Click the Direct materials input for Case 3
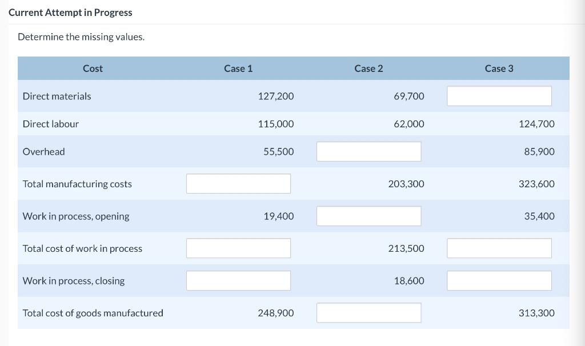585x346 pixels. pos(499,95)
